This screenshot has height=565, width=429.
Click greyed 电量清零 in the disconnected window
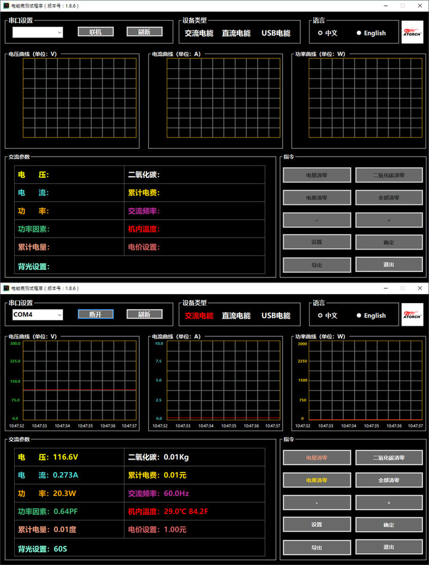coord(316,175)
